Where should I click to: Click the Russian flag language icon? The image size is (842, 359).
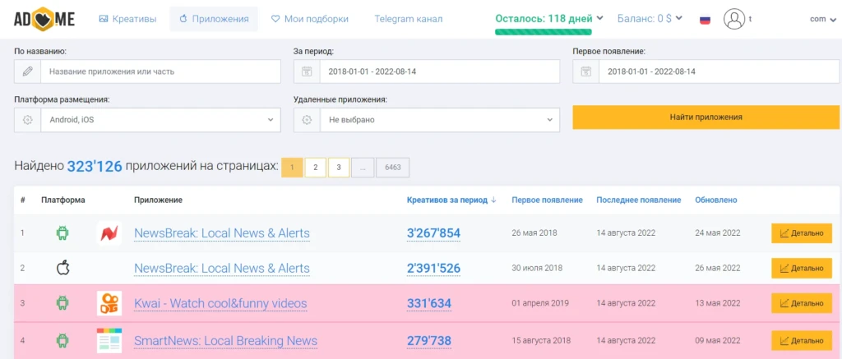705,20
